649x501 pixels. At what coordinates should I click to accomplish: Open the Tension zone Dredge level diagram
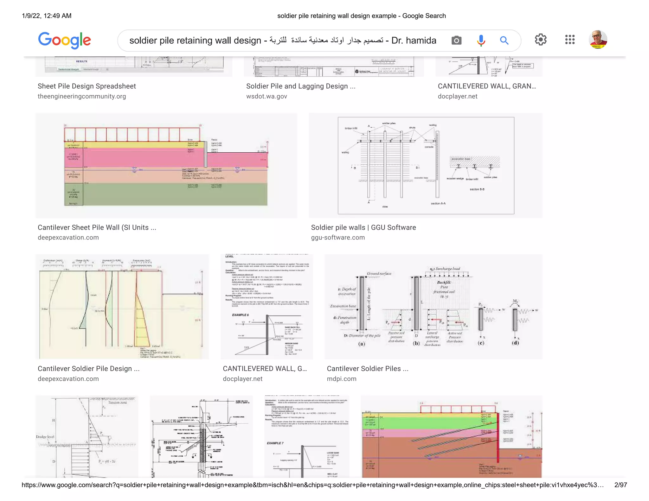[x=87, y=436]
